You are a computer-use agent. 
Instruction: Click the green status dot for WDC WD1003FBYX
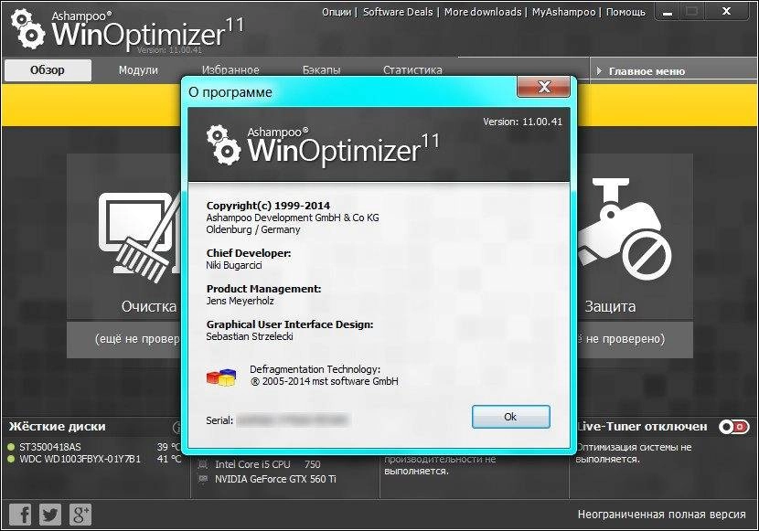11,459
